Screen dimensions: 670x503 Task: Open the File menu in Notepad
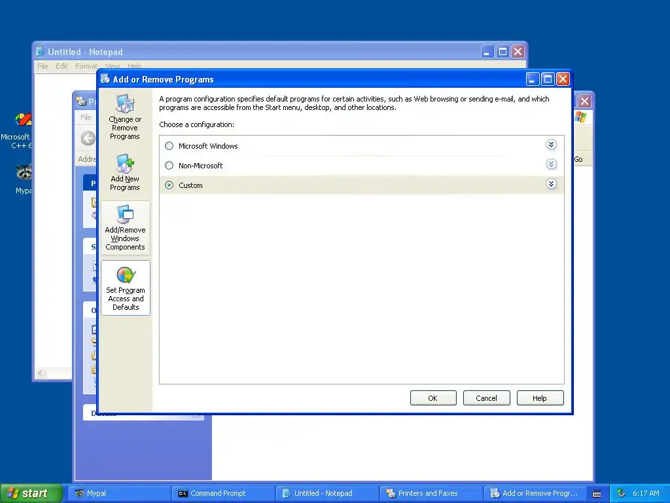coord(43,66)
